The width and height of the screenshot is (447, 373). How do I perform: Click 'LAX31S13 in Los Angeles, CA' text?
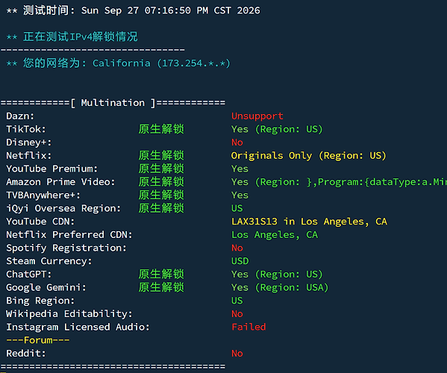[309, 222]
